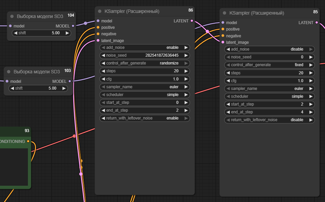
Task: Toggle return_with_leftover_noise on node 85
Action: (270, 120)
